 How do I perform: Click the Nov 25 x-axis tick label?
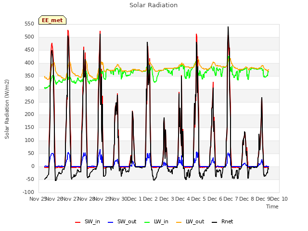pyautogui.click(x=38, y=199)
